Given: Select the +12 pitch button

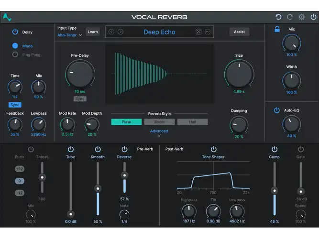Looking at the screenshot, I should [x=20, y=169].
